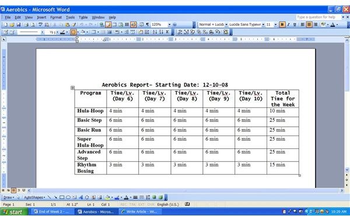
Task: Toggle Italic formatting
Action: 288,25
